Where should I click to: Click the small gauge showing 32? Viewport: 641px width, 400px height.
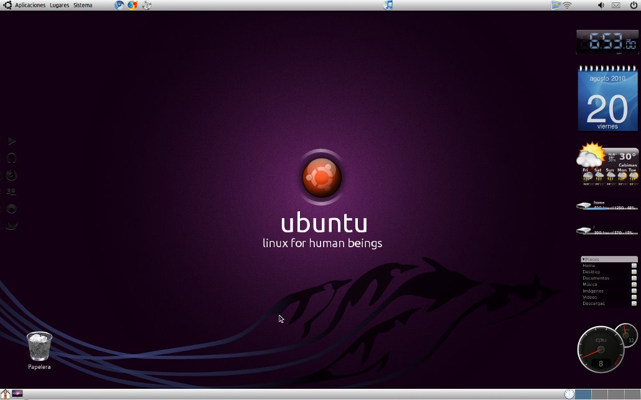click(626, 335)
